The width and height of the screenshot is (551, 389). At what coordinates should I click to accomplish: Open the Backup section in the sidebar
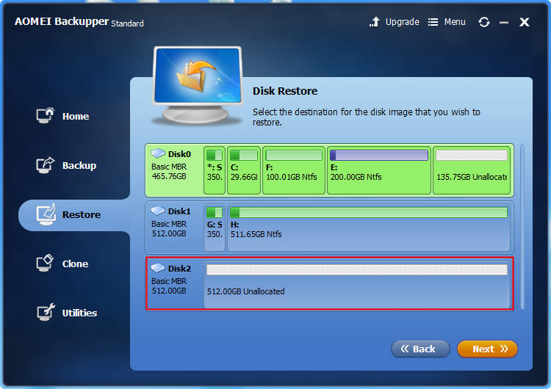[x=66, y=165]
